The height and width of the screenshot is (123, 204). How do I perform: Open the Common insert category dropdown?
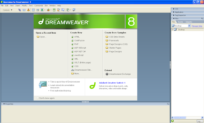[8, 10]
